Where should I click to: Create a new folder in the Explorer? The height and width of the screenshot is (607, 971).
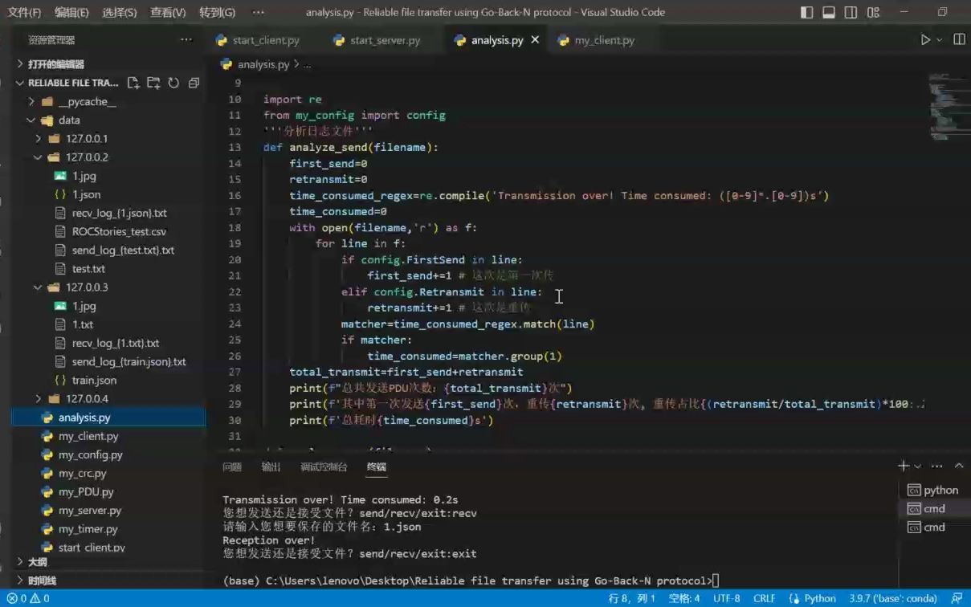[153, 82]
